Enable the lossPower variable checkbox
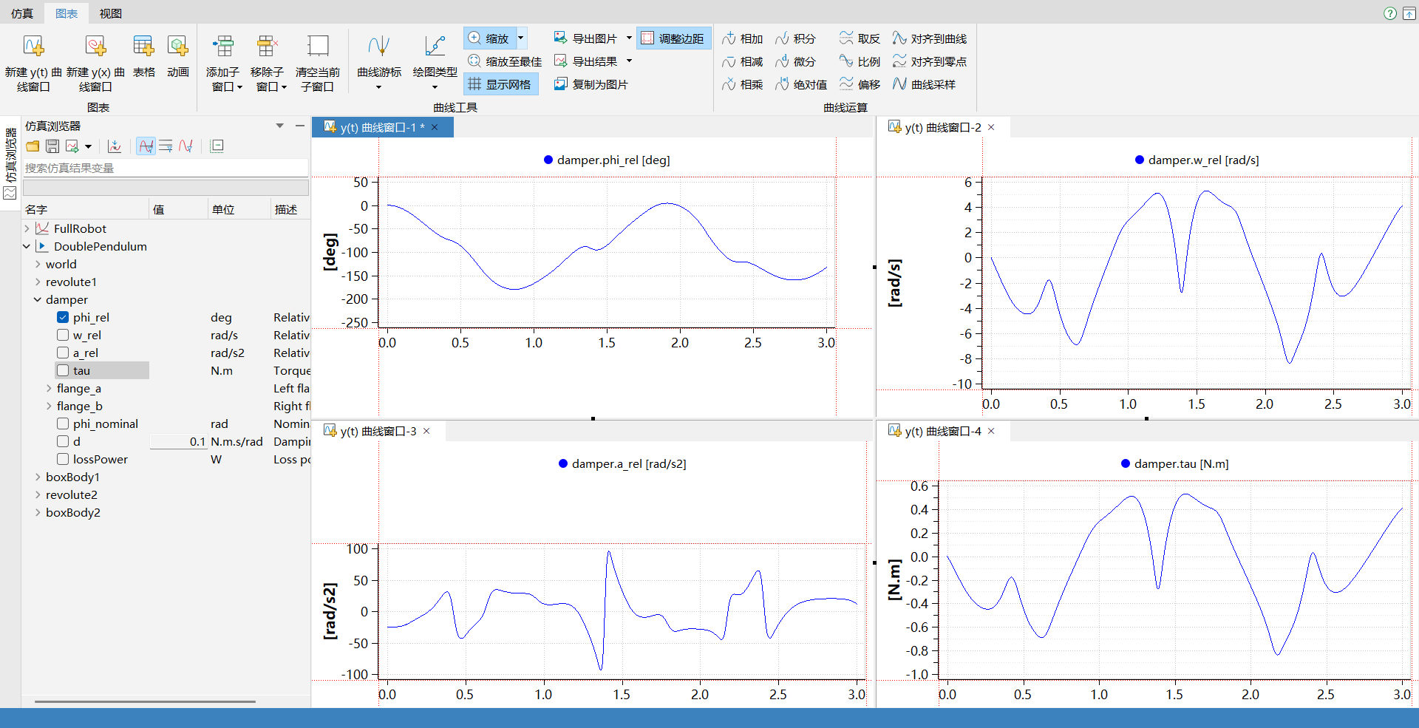Image resolution: width=1419 pixels, height=728 pixels. click(63, 459)
